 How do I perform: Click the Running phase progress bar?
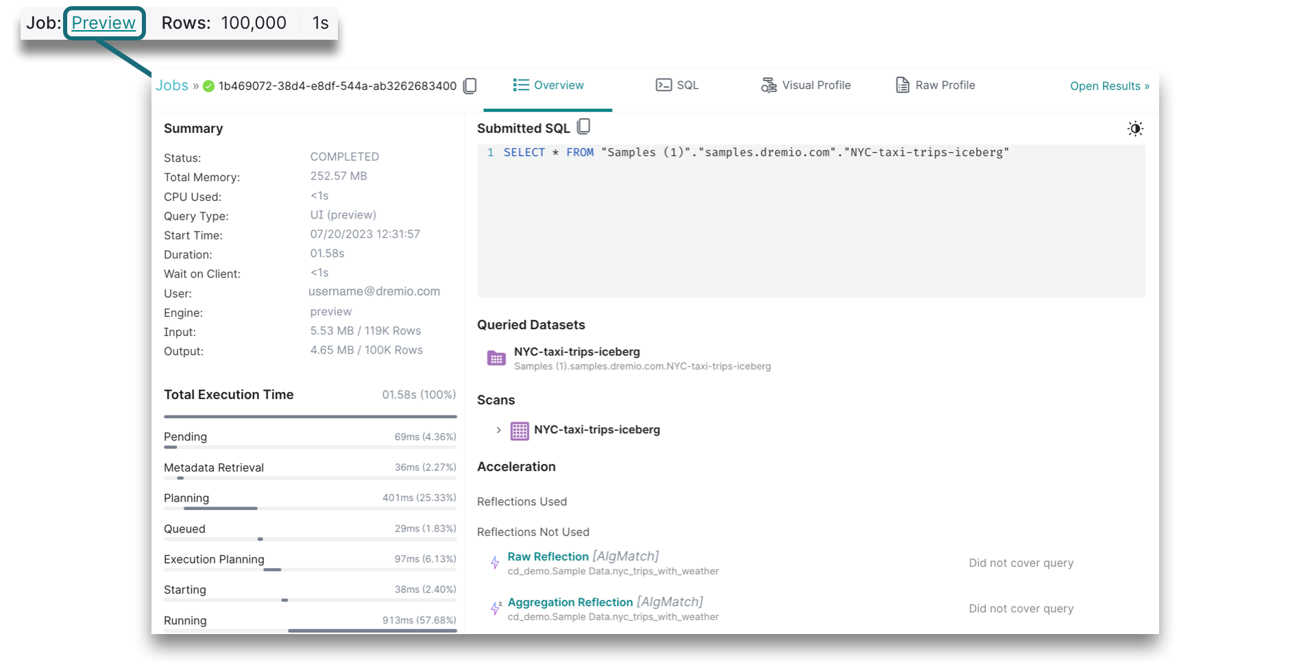(372, 630)
